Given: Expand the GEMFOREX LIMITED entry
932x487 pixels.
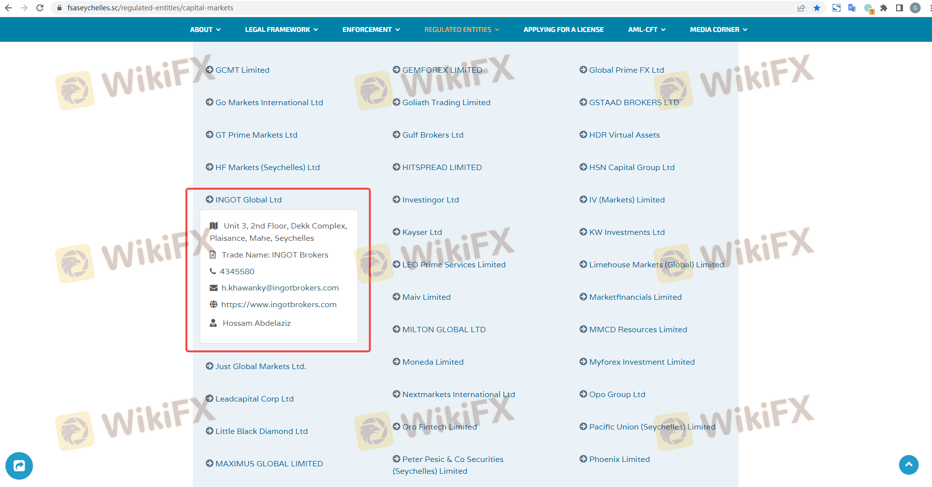Looking at the screenshot, I should pyautogui.click(x=442, y=70).
